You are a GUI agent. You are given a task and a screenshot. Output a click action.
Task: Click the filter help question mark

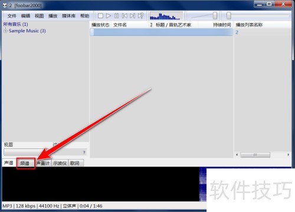(x=84, y=153)
